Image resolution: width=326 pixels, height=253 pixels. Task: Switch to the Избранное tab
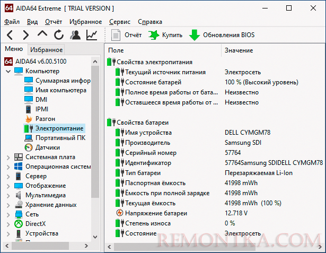(x=46, y=50)
